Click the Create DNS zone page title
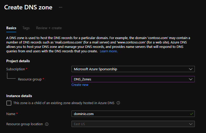 28,7
